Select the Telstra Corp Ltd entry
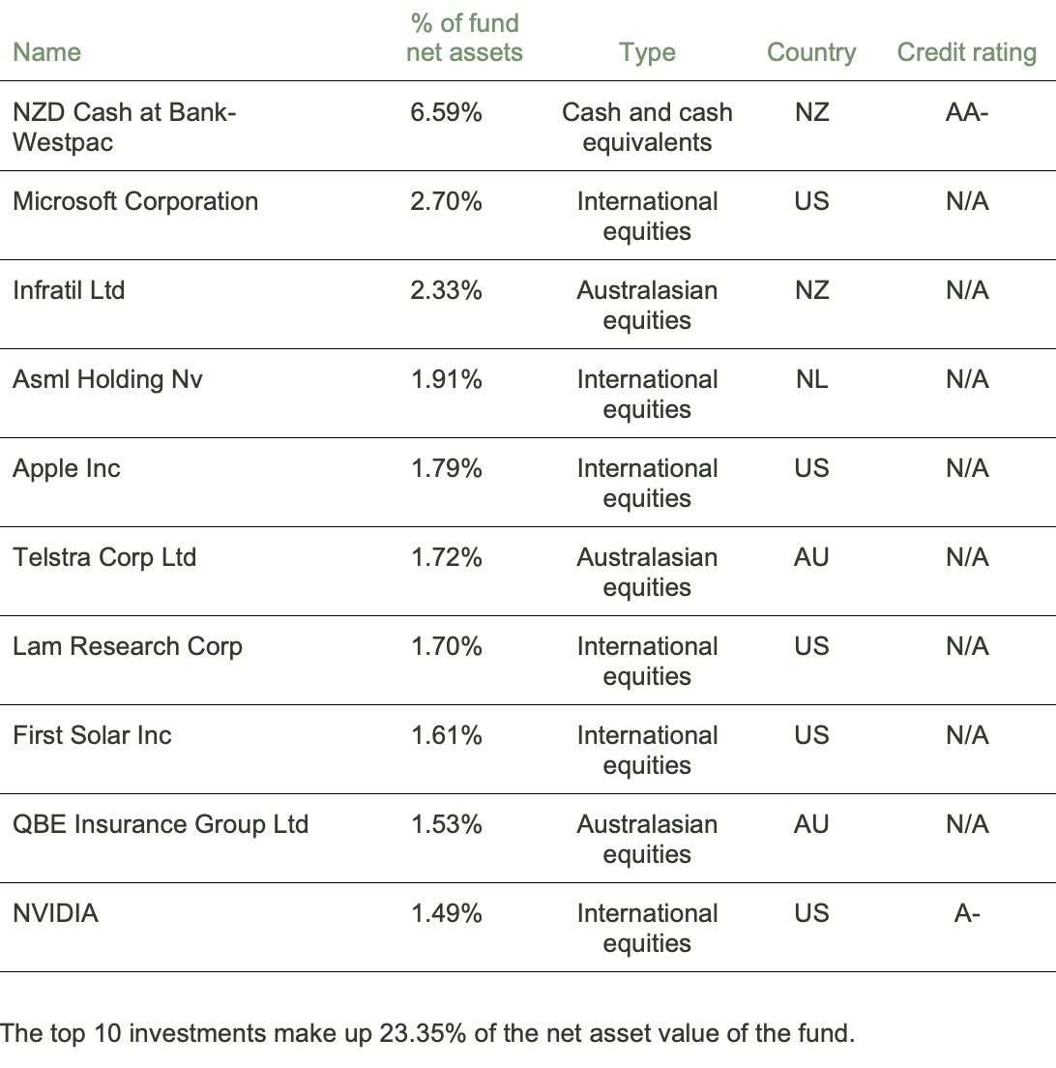Screen dimensions: 1056x1068 click(x=104, y=557)
